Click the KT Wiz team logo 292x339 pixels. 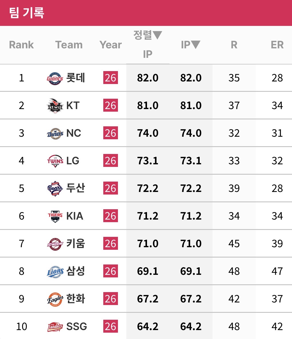55,106
